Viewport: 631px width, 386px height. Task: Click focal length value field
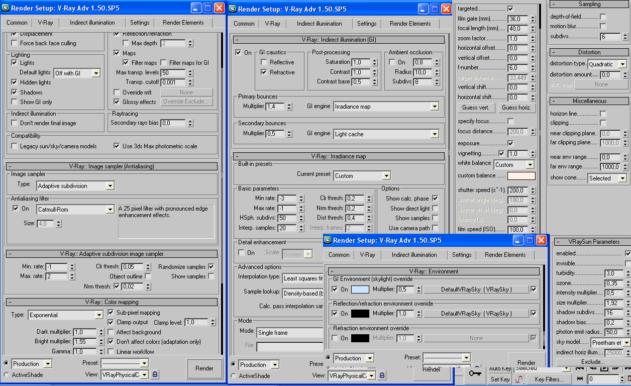[x=517, y=29]
